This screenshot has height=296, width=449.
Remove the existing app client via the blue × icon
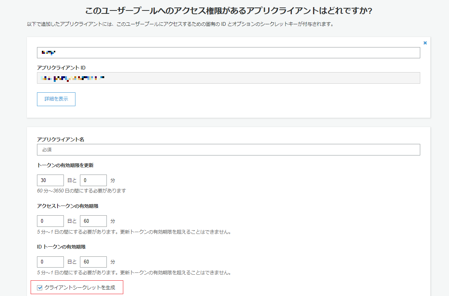coord(425,43)
